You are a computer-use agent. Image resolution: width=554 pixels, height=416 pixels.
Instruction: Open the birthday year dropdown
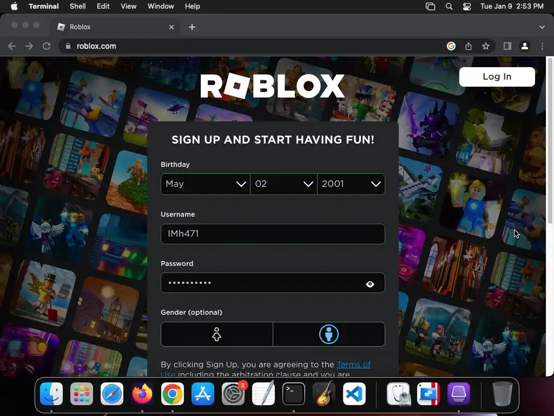[x=351, y=184]
